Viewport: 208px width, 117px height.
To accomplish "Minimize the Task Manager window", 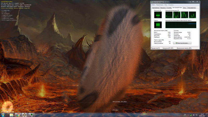I will click(x=190, y=2).
